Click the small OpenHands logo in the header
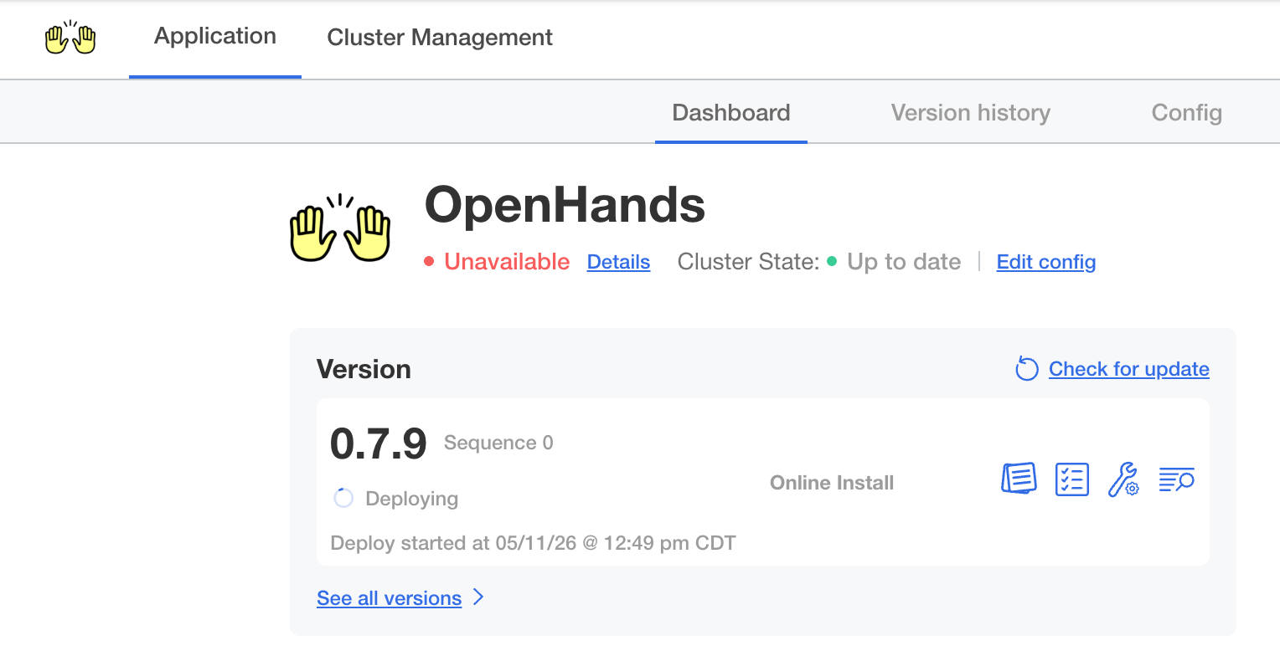The width and height of the screenshot is (1280, 656). pyautogui.click(x=70, y=38)
